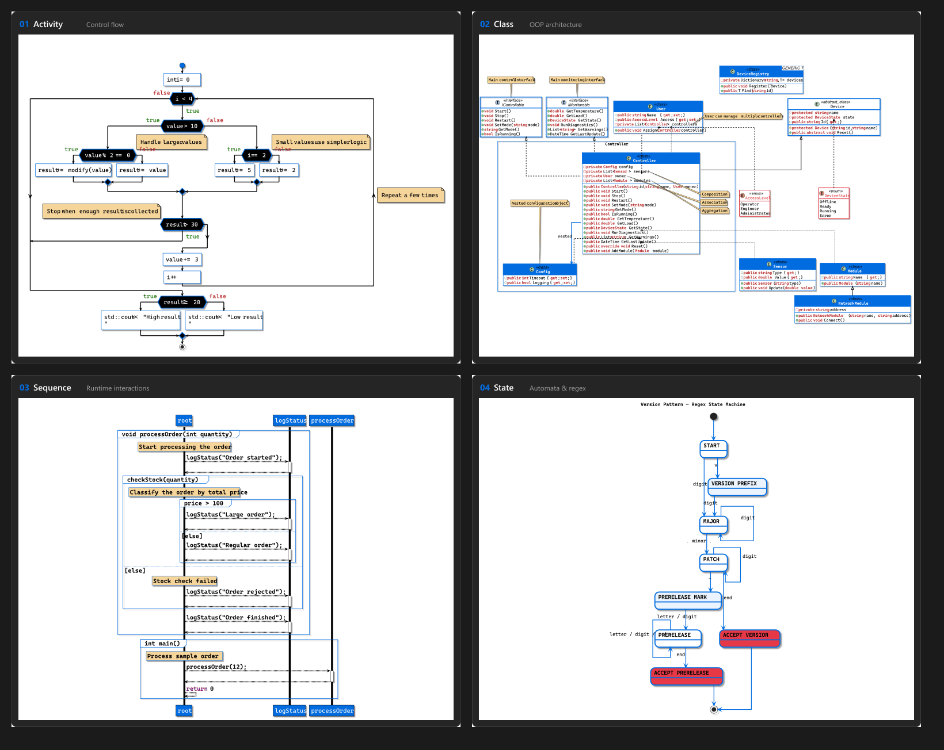Viewport: 944px width, 750px height.
Task: Select the red ACCEPT VERSION state
Action: pyautogui.click(x=749, y=638)
